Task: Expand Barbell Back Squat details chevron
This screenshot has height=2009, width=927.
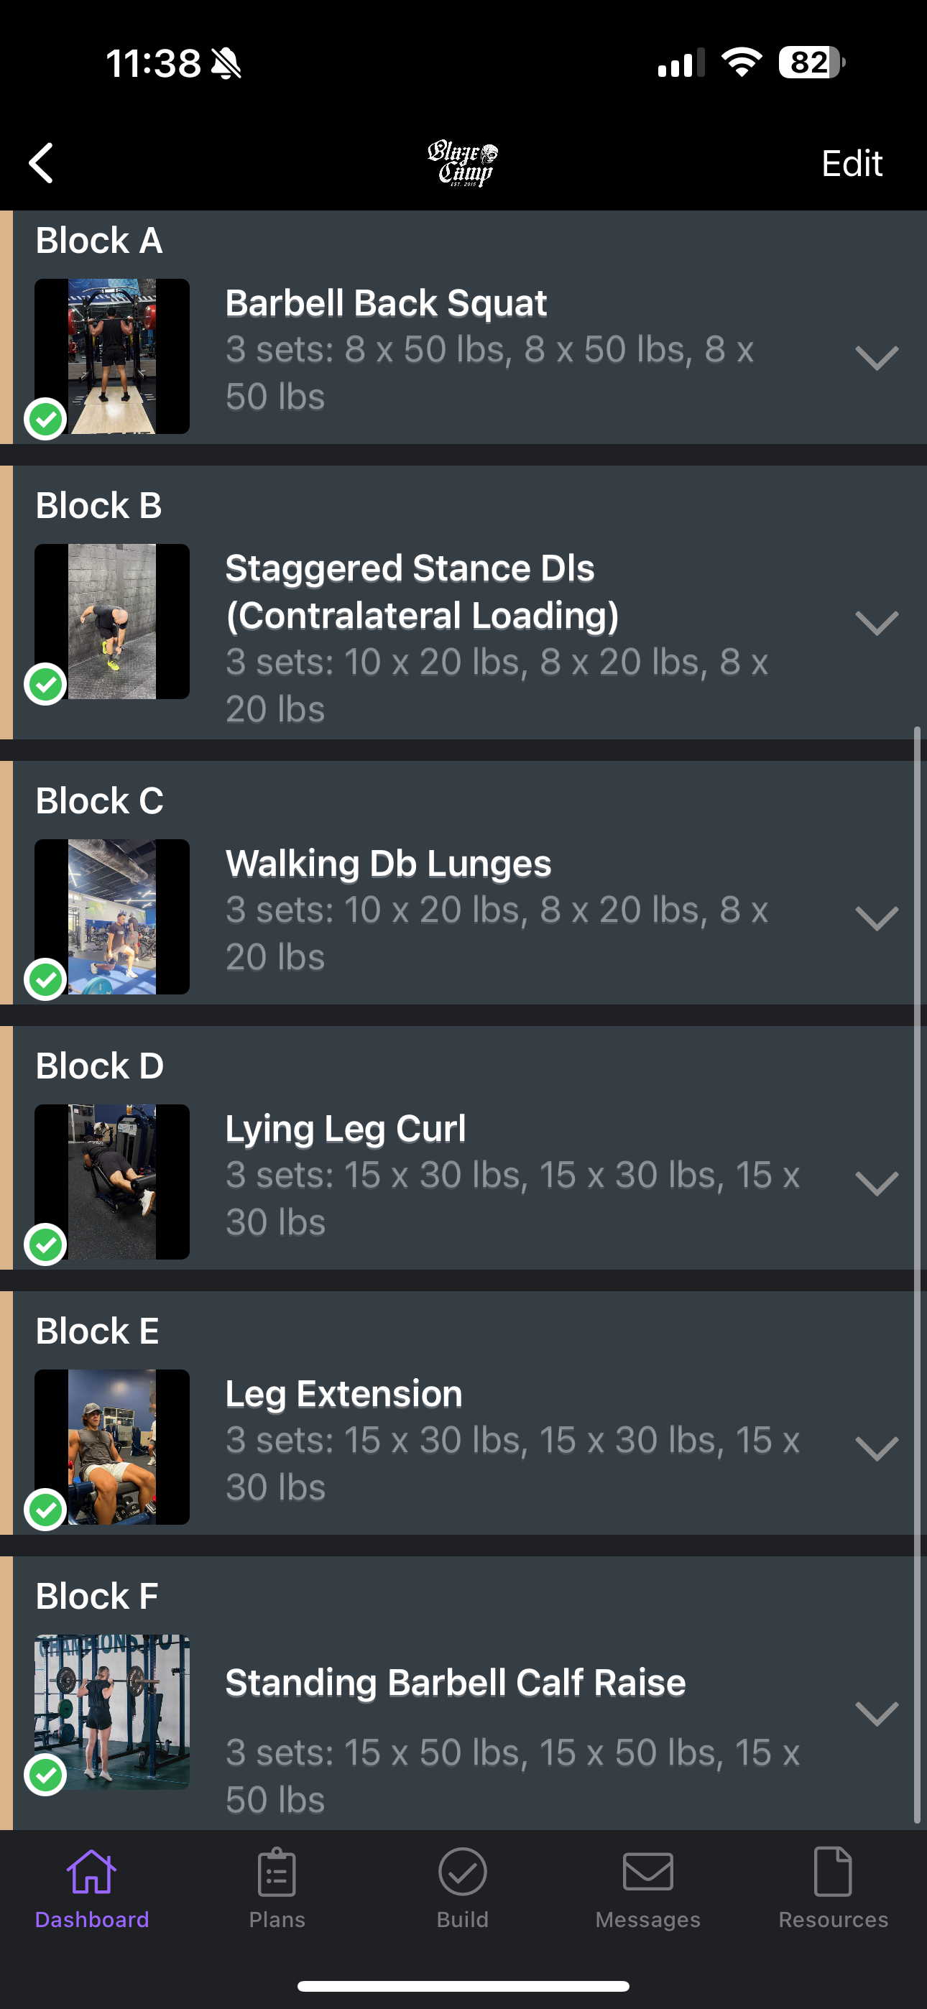Action: [x=876, y=358]
